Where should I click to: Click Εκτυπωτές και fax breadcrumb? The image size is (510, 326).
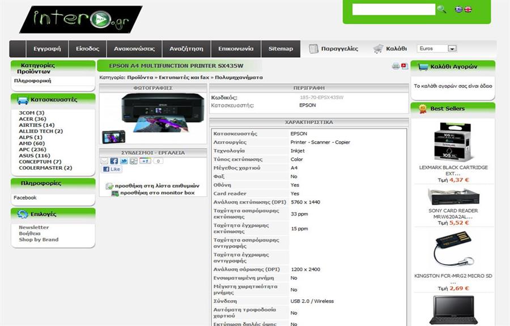tap(184, 78)
